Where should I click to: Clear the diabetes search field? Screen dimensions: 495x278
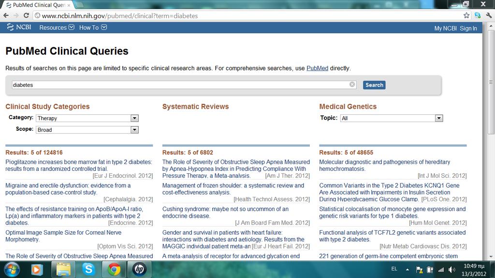(x=352, y=84)
